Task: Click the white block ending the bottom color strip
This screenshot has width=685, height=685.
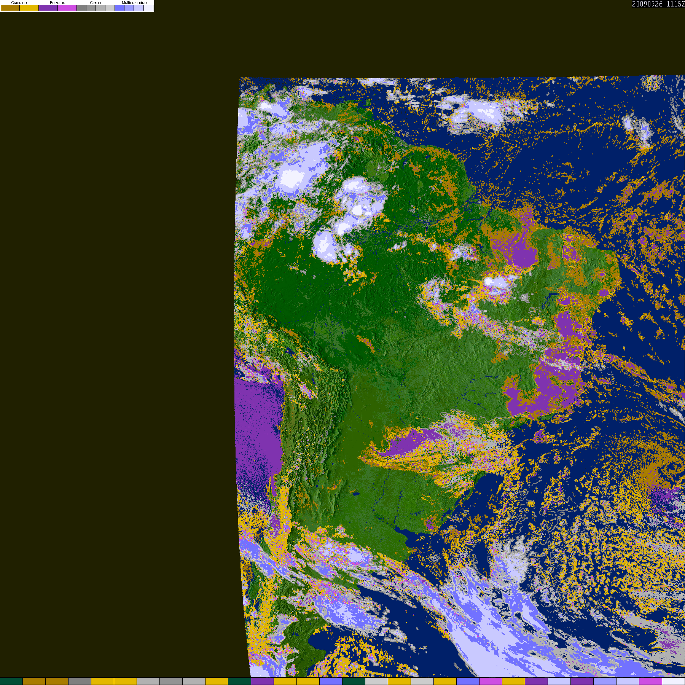Action: point(674,681)
